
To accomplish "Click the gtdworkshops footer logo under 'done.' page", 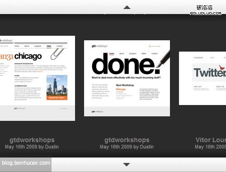I will click(x=97, y=111).
